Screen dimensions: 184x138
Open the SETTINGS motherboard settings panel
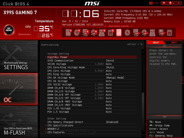pos(19,56)
